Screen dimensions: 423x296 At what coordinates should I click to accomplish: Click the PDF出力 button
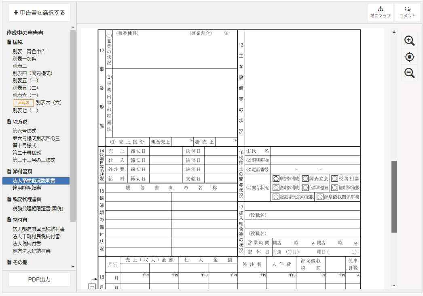click(39, 279)
